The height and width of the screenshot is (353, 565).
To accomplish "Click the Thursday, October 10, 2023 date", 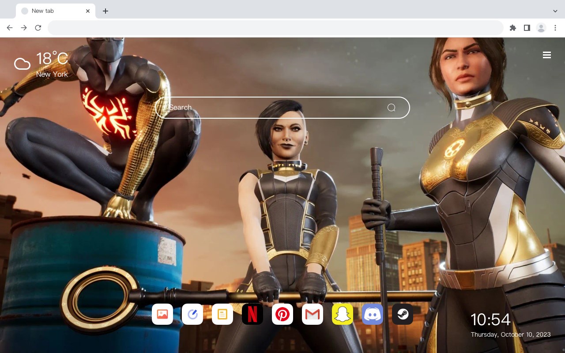I will (x=511, y=334).
